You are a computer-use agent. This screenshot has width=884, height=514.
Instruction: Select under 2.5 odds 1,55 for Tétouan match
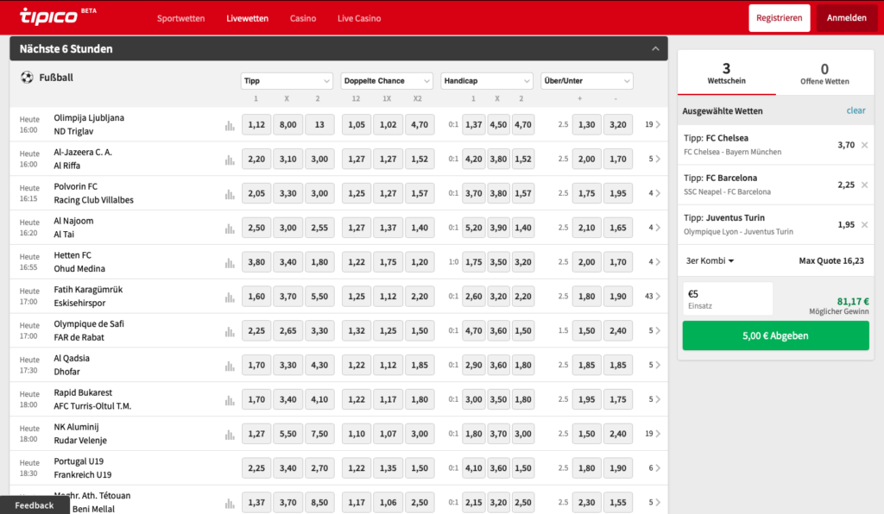pos(618,502)
